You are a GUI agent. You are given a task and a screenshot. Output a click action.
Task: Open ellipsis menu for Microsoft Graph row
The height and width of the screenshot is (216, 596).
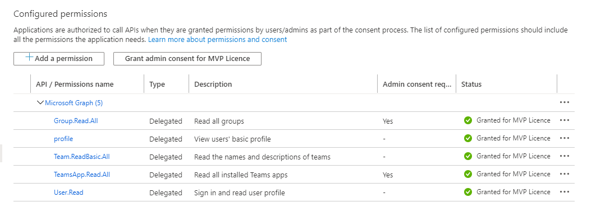point(565,102)
